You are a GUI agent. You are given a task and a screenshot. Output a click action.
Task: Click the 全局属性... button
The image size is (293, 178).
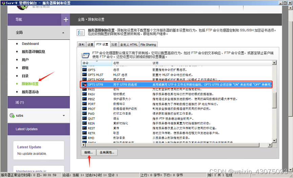click(107, 152)
